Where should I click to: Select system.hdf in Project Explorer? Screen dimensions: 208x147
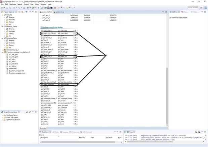click(13, 68)
